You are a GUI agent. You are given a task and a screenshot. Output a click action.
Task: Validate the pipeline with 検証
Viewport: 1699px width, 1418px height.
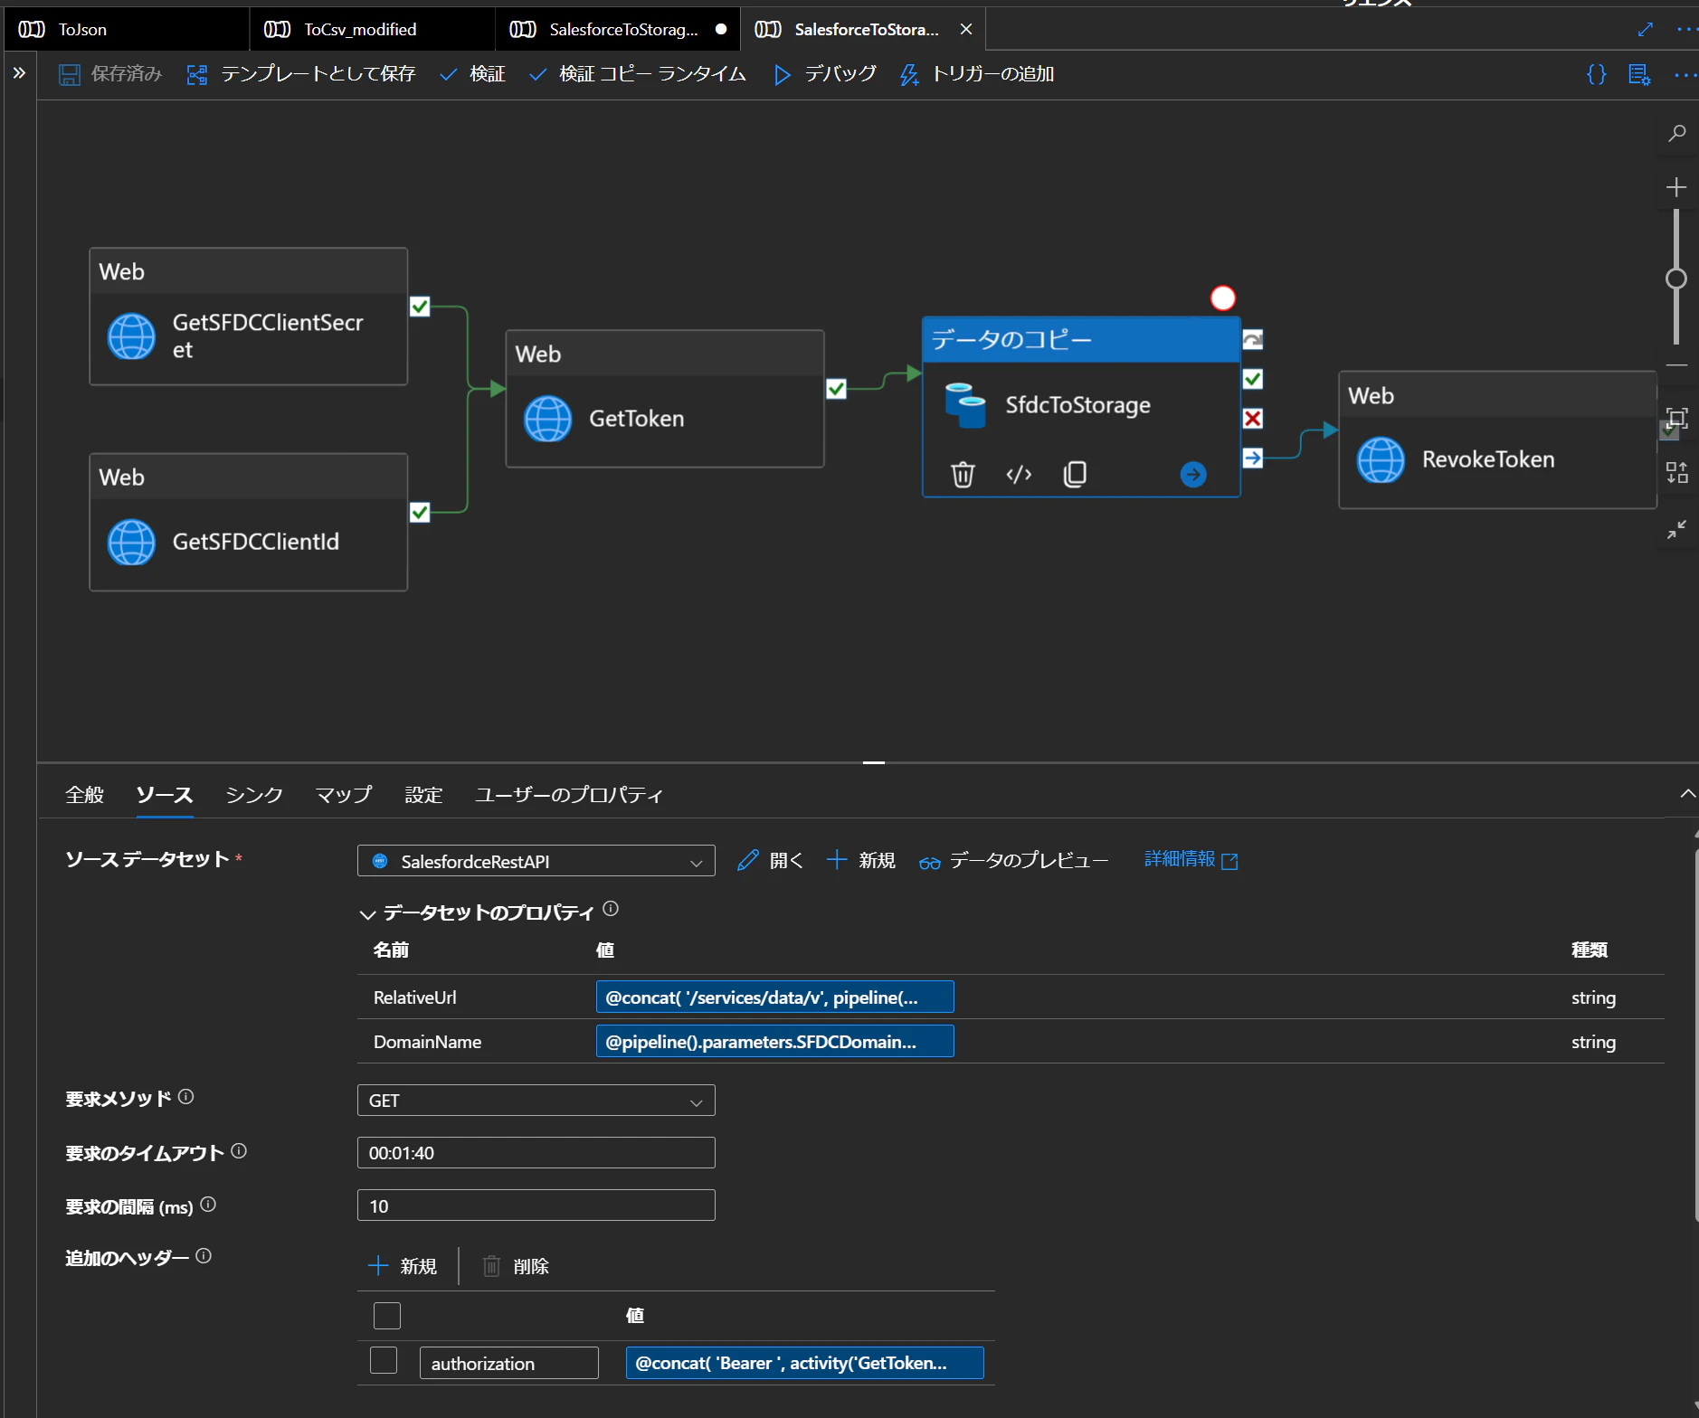click(472, 74)
